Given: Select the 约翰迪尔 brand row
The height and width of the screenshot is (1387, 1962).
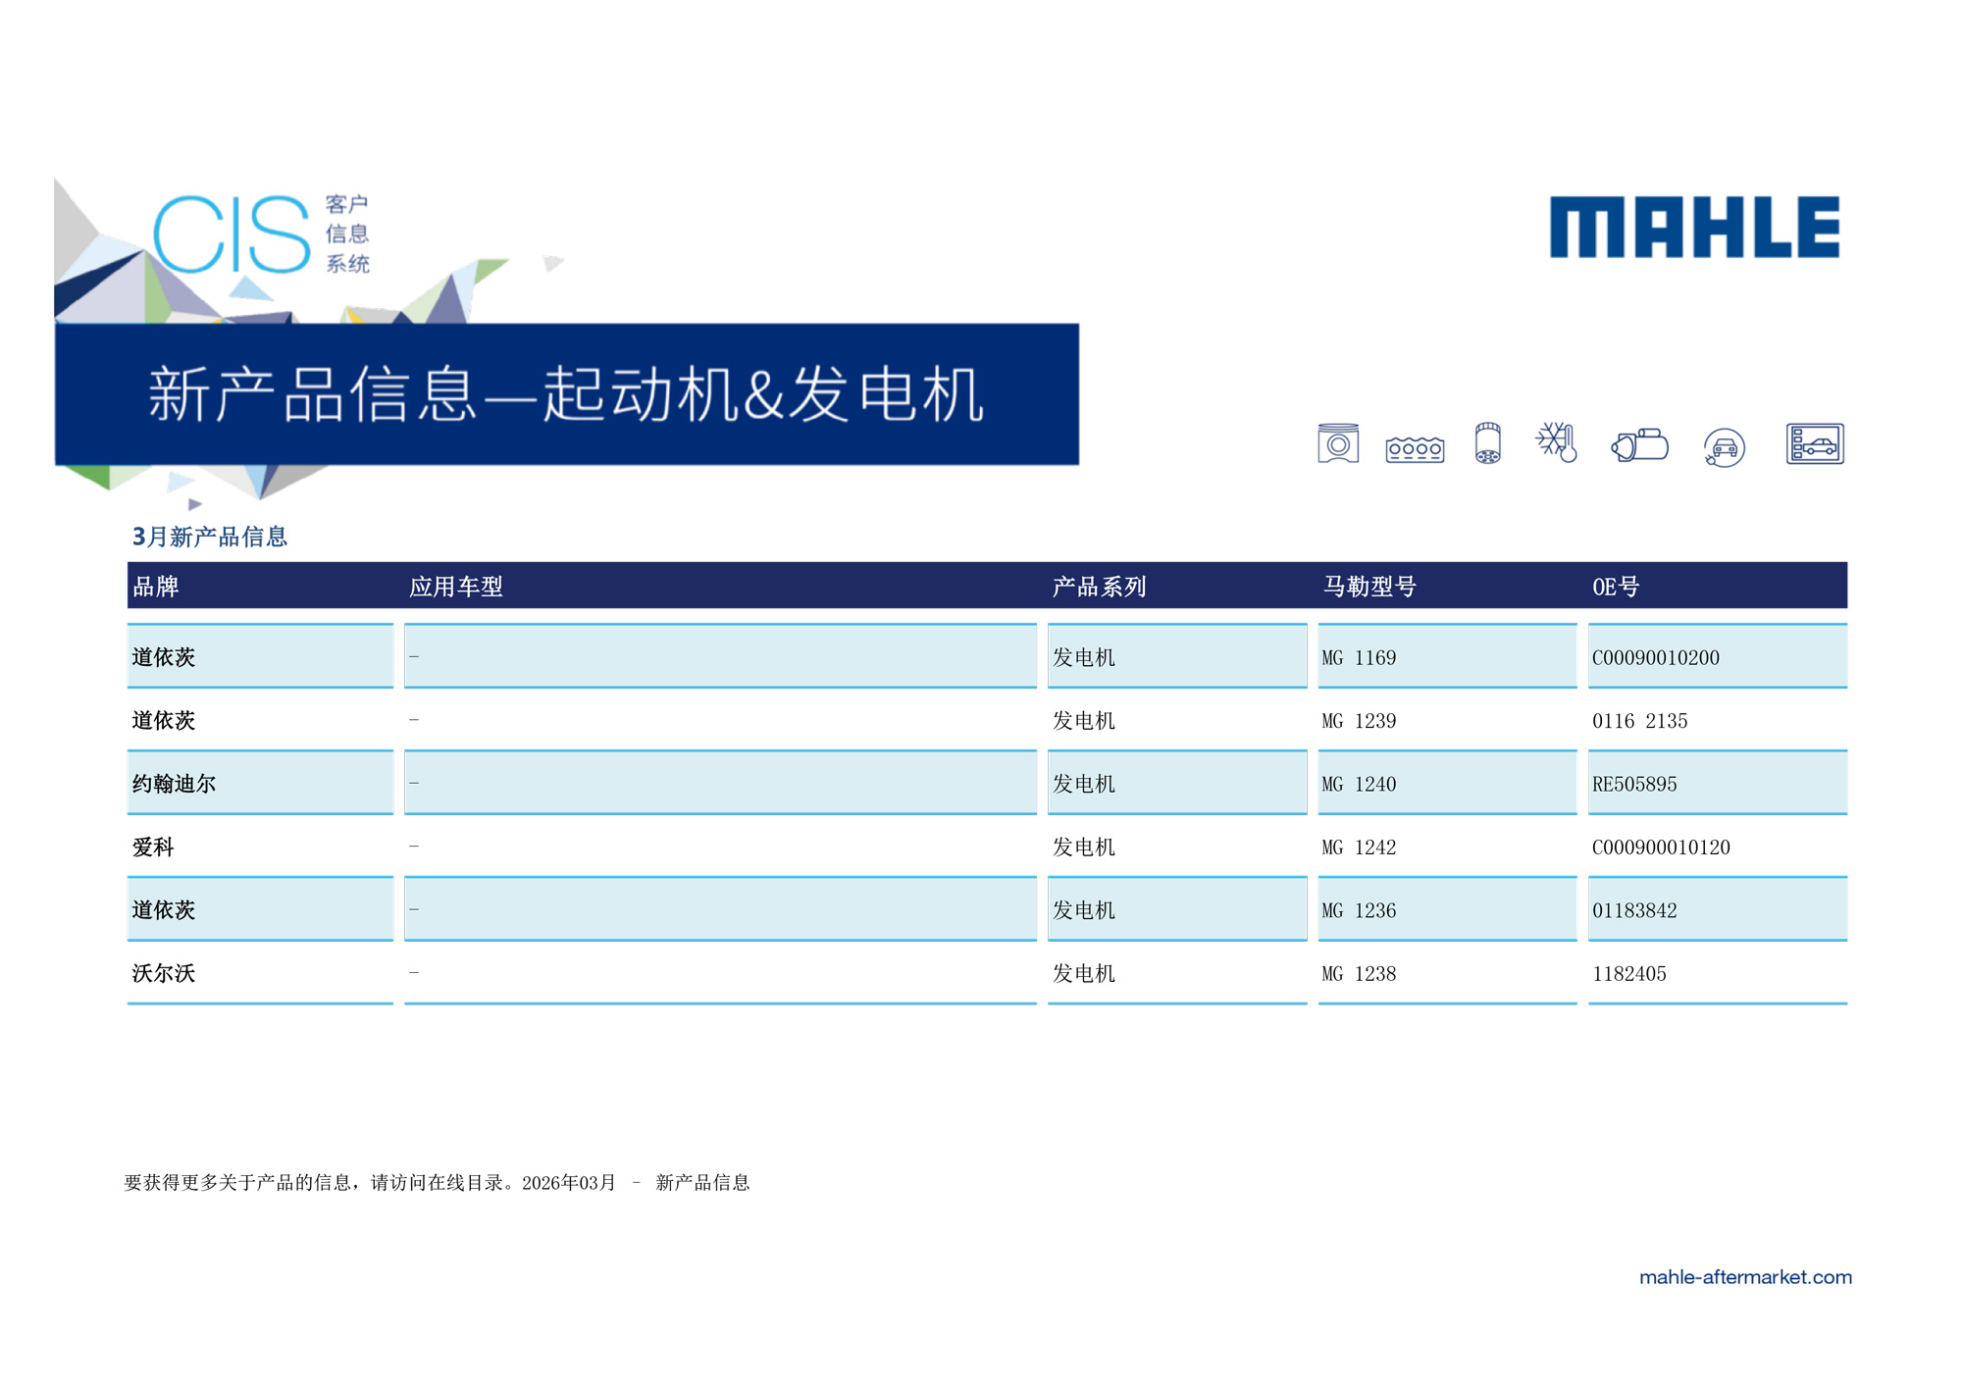Looking at the screenshot, I should point(987,783).
